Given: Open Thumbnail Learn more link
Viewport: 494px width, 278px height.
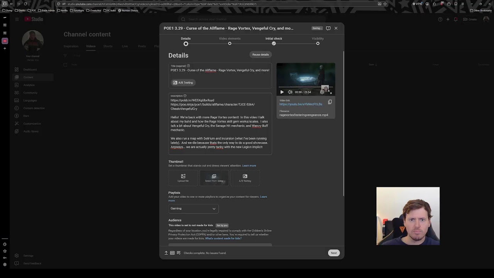Looking at the screenshot, I should click(249, 166).
